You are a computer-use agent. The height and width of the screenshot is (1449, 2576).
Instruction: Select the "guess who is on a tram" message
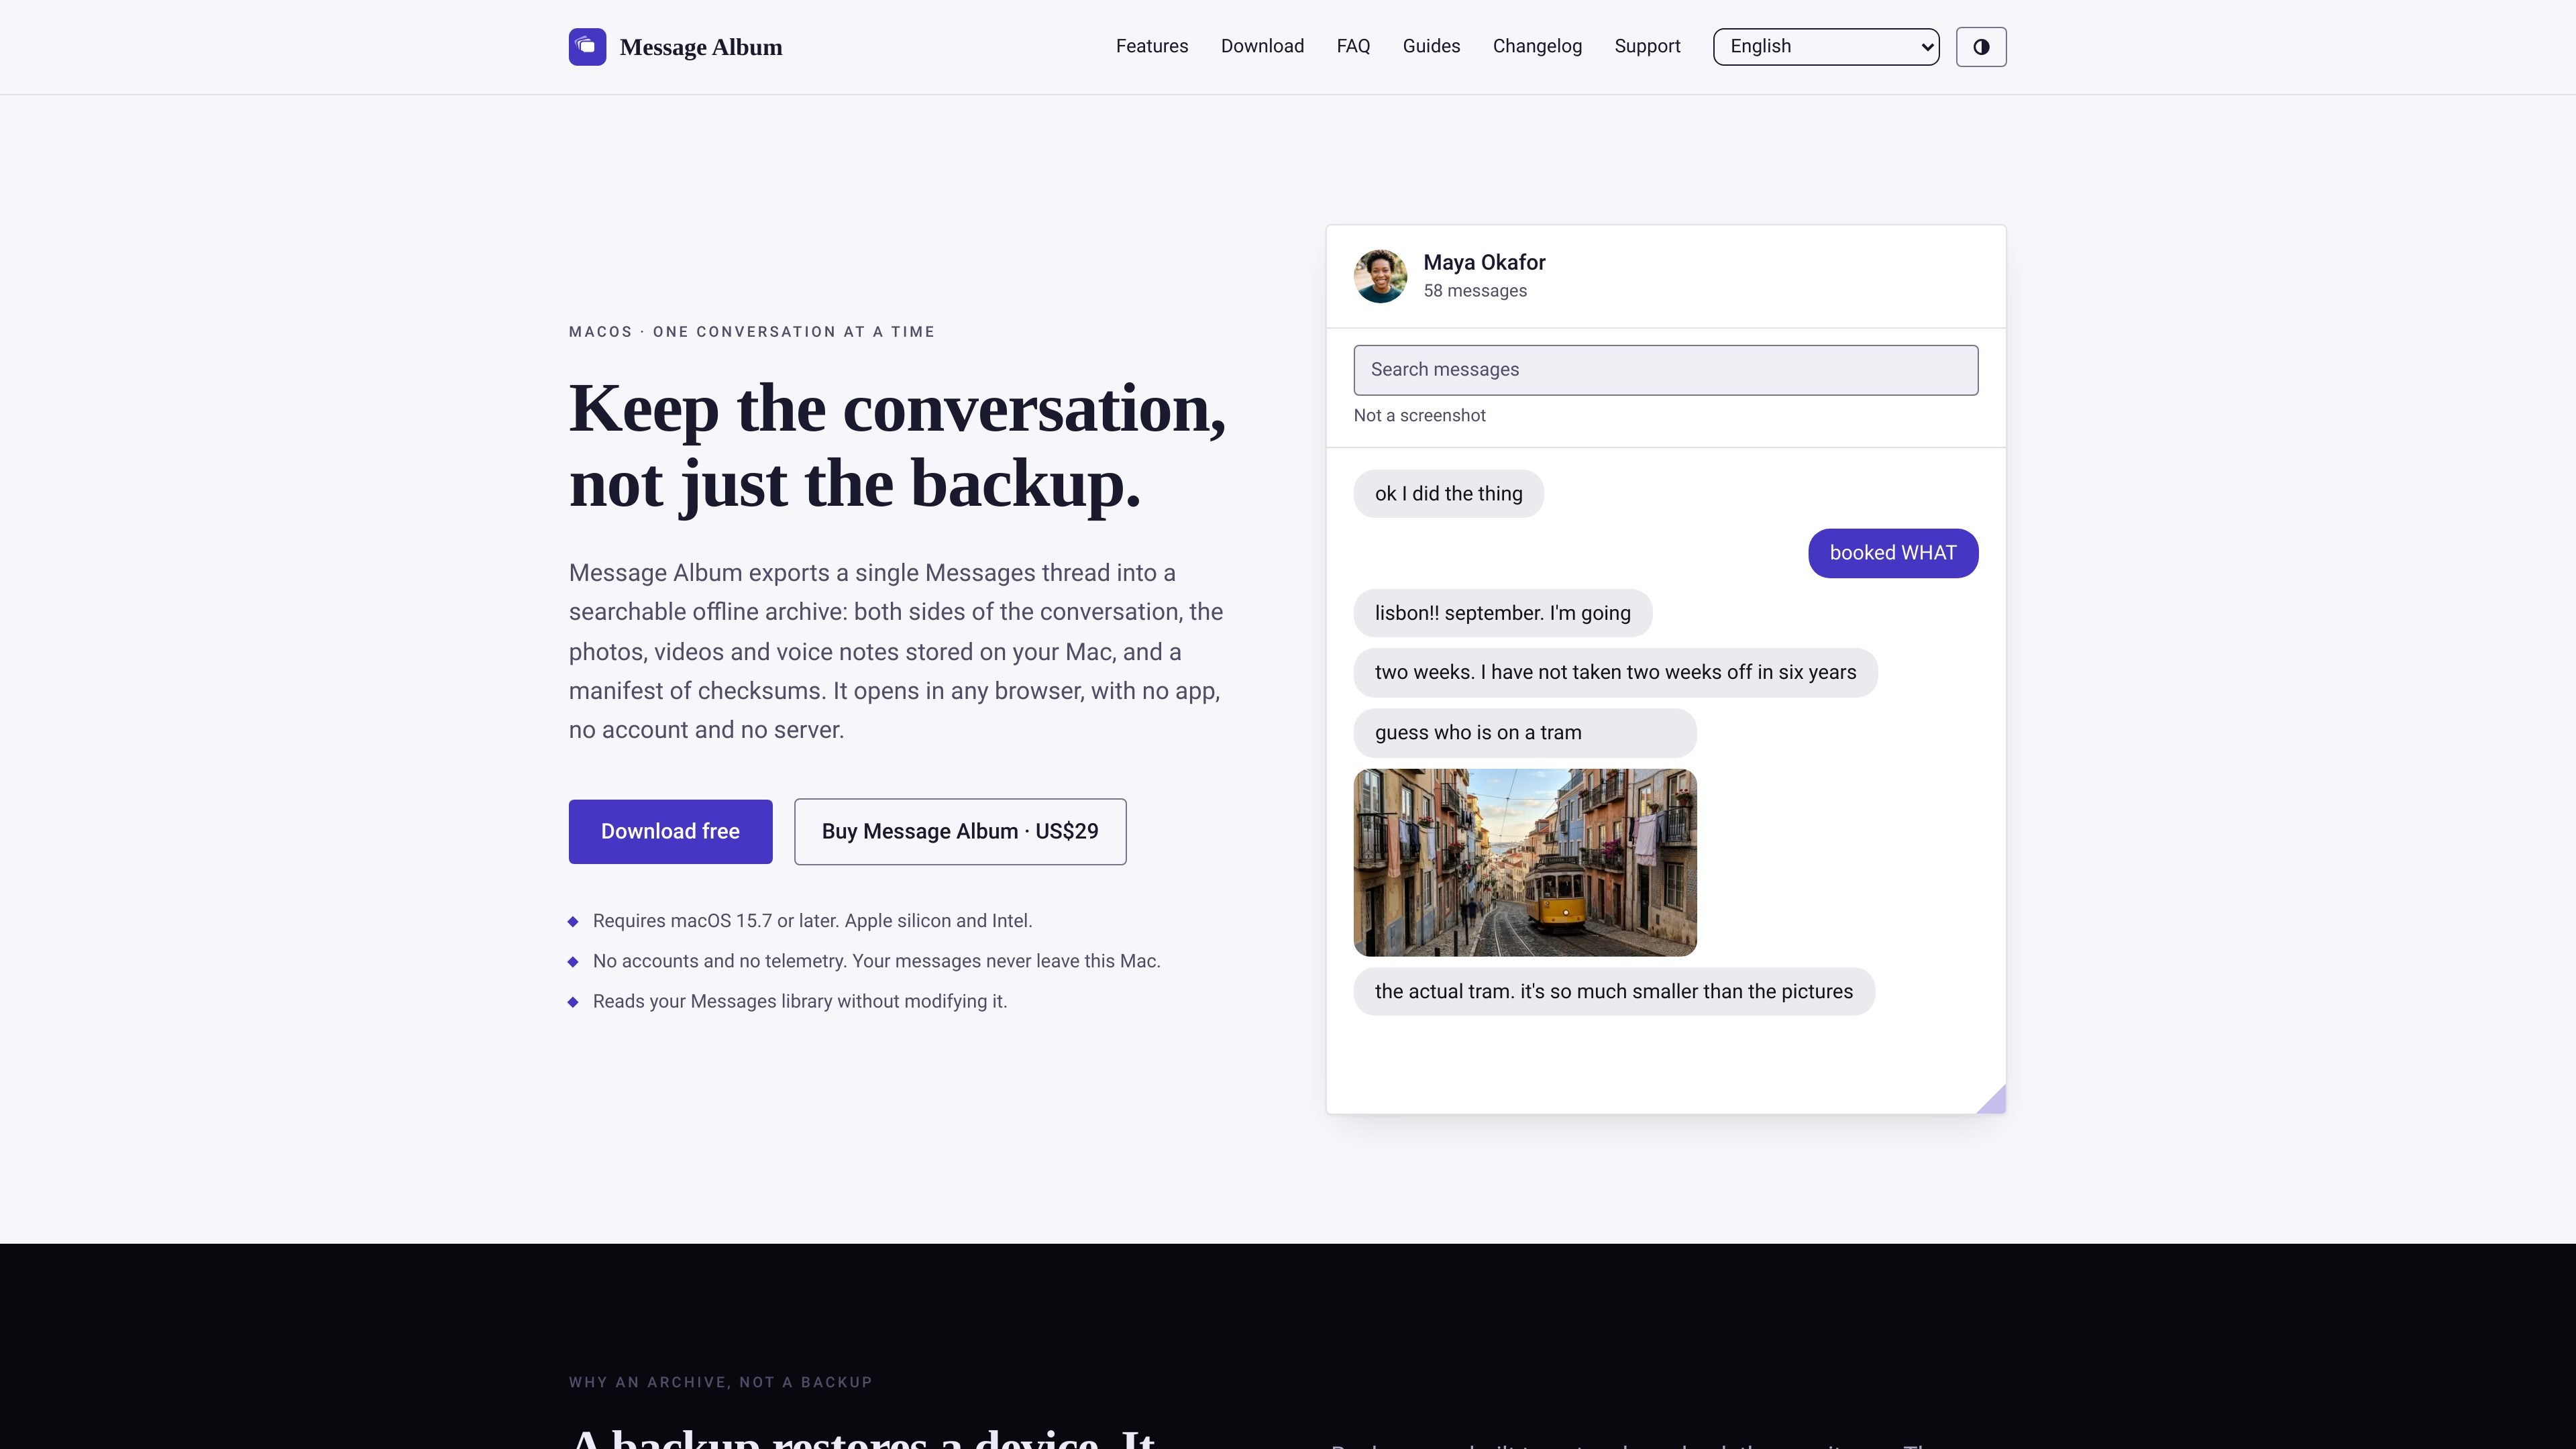(1525, 733)
